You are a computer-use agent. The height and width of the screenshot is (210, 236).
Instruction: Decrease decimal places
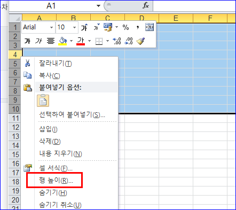point(129,41)
